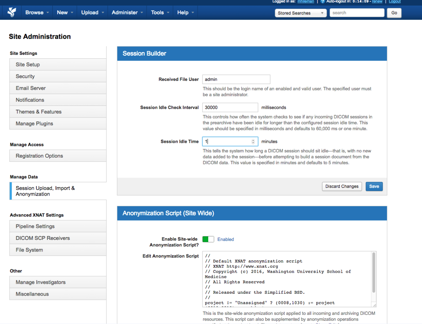The width and height of the screenshot is (422, 324).
Task: Click the Session Idle Time stepper arrows
Action: point(253,141)
